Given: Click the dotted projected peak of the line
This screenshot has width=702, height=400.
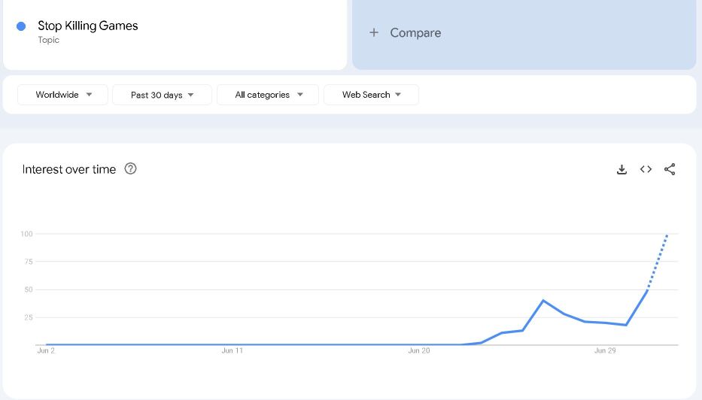Looking at the screenshot, I should click(x=667, y=235).
